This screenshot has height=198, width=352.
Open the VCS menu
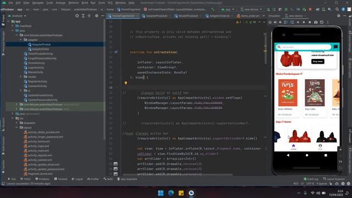(110, 3)
